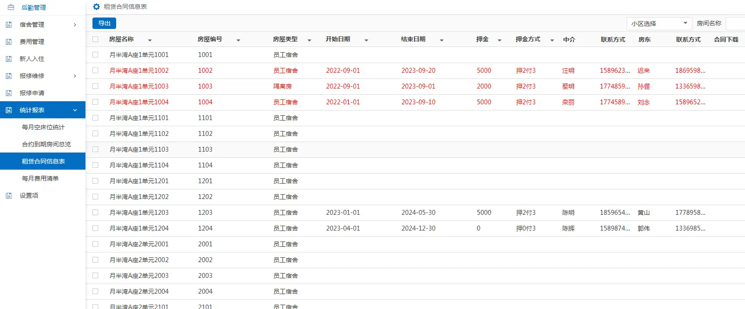Check the row for 月半湾A座1单元1002

pos(96,71)
